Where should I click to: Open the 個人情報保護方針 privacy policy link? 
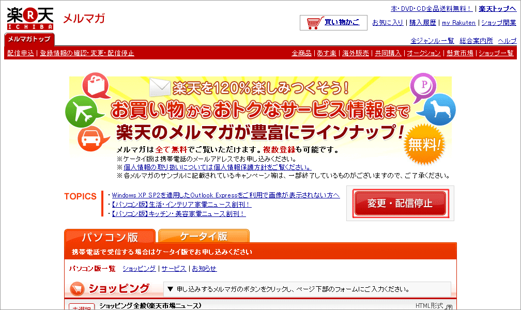coord(218,167)
